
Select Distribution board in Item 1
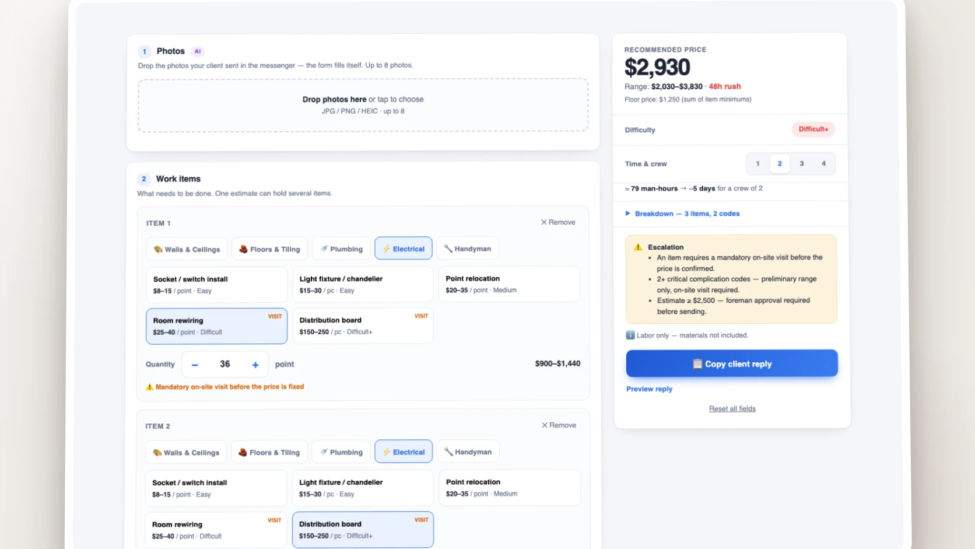(363, 326)
